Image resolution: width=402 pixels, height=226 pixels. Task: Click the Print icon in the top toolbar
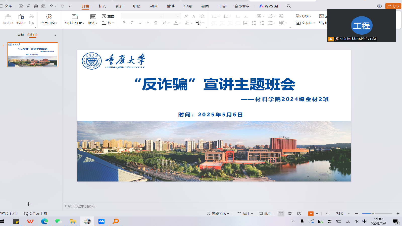[36, 6]
